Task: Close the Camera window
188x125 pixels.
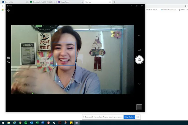Action: click(x=142, y=6)
